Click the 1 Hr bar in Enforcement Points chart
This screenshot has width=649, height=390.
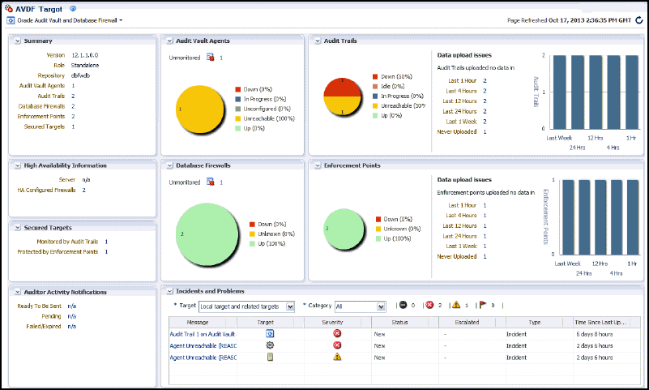coord(633,217)
